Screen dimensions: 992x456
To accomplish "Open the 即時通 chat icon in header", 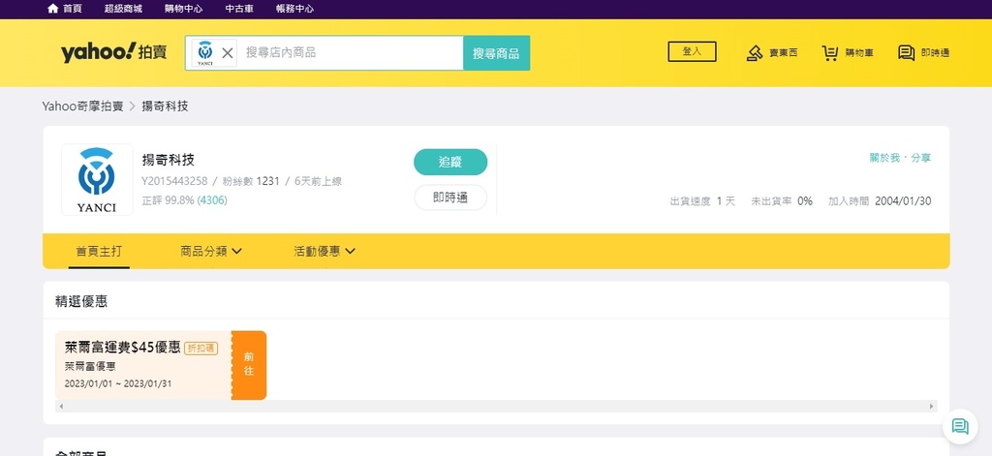I will 907,53.
